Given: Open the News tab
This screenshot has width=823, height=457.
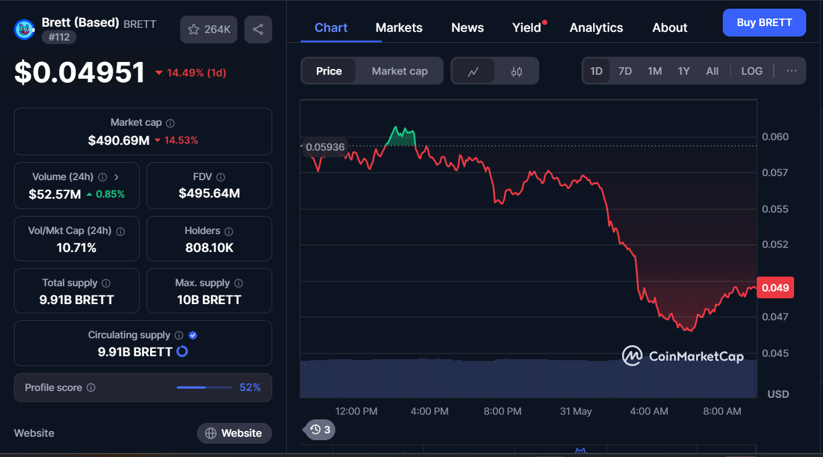Looking at the screenshot, I should 467,27.
